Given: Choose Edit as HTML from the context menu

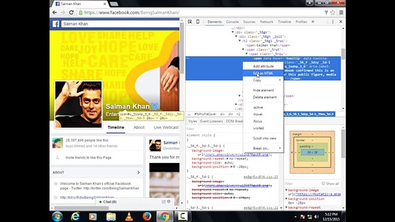Looking at the screenshot, I should coord(263,73).
